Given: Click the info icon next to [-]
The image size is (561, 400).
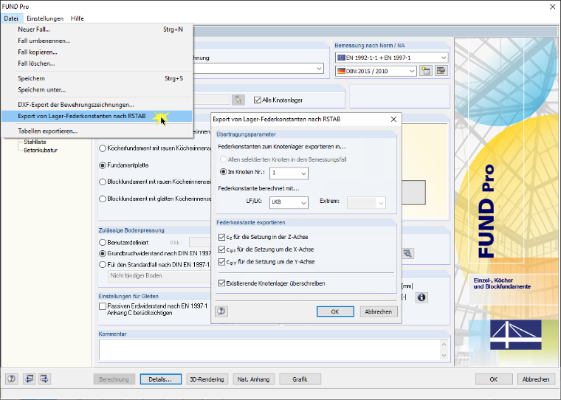Looking at the screenshot, I should (421, 297).
